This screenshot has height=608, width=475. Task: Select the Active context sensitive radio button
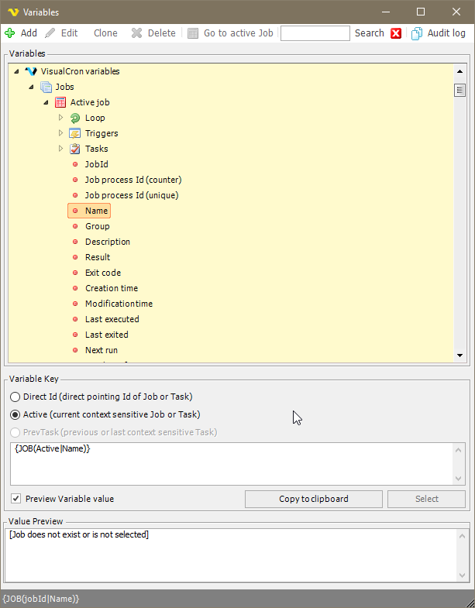coord(15,414)
